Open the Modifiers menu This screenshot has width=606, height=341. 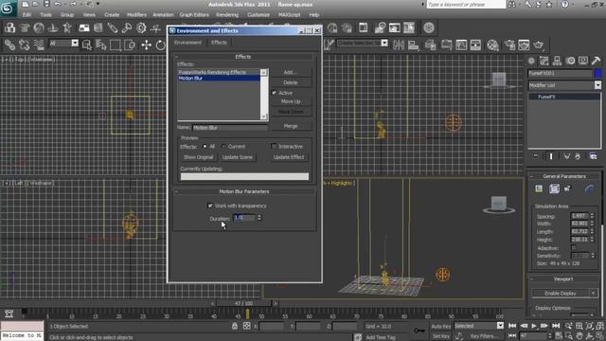pyautogui.click(x=136, y=15)
